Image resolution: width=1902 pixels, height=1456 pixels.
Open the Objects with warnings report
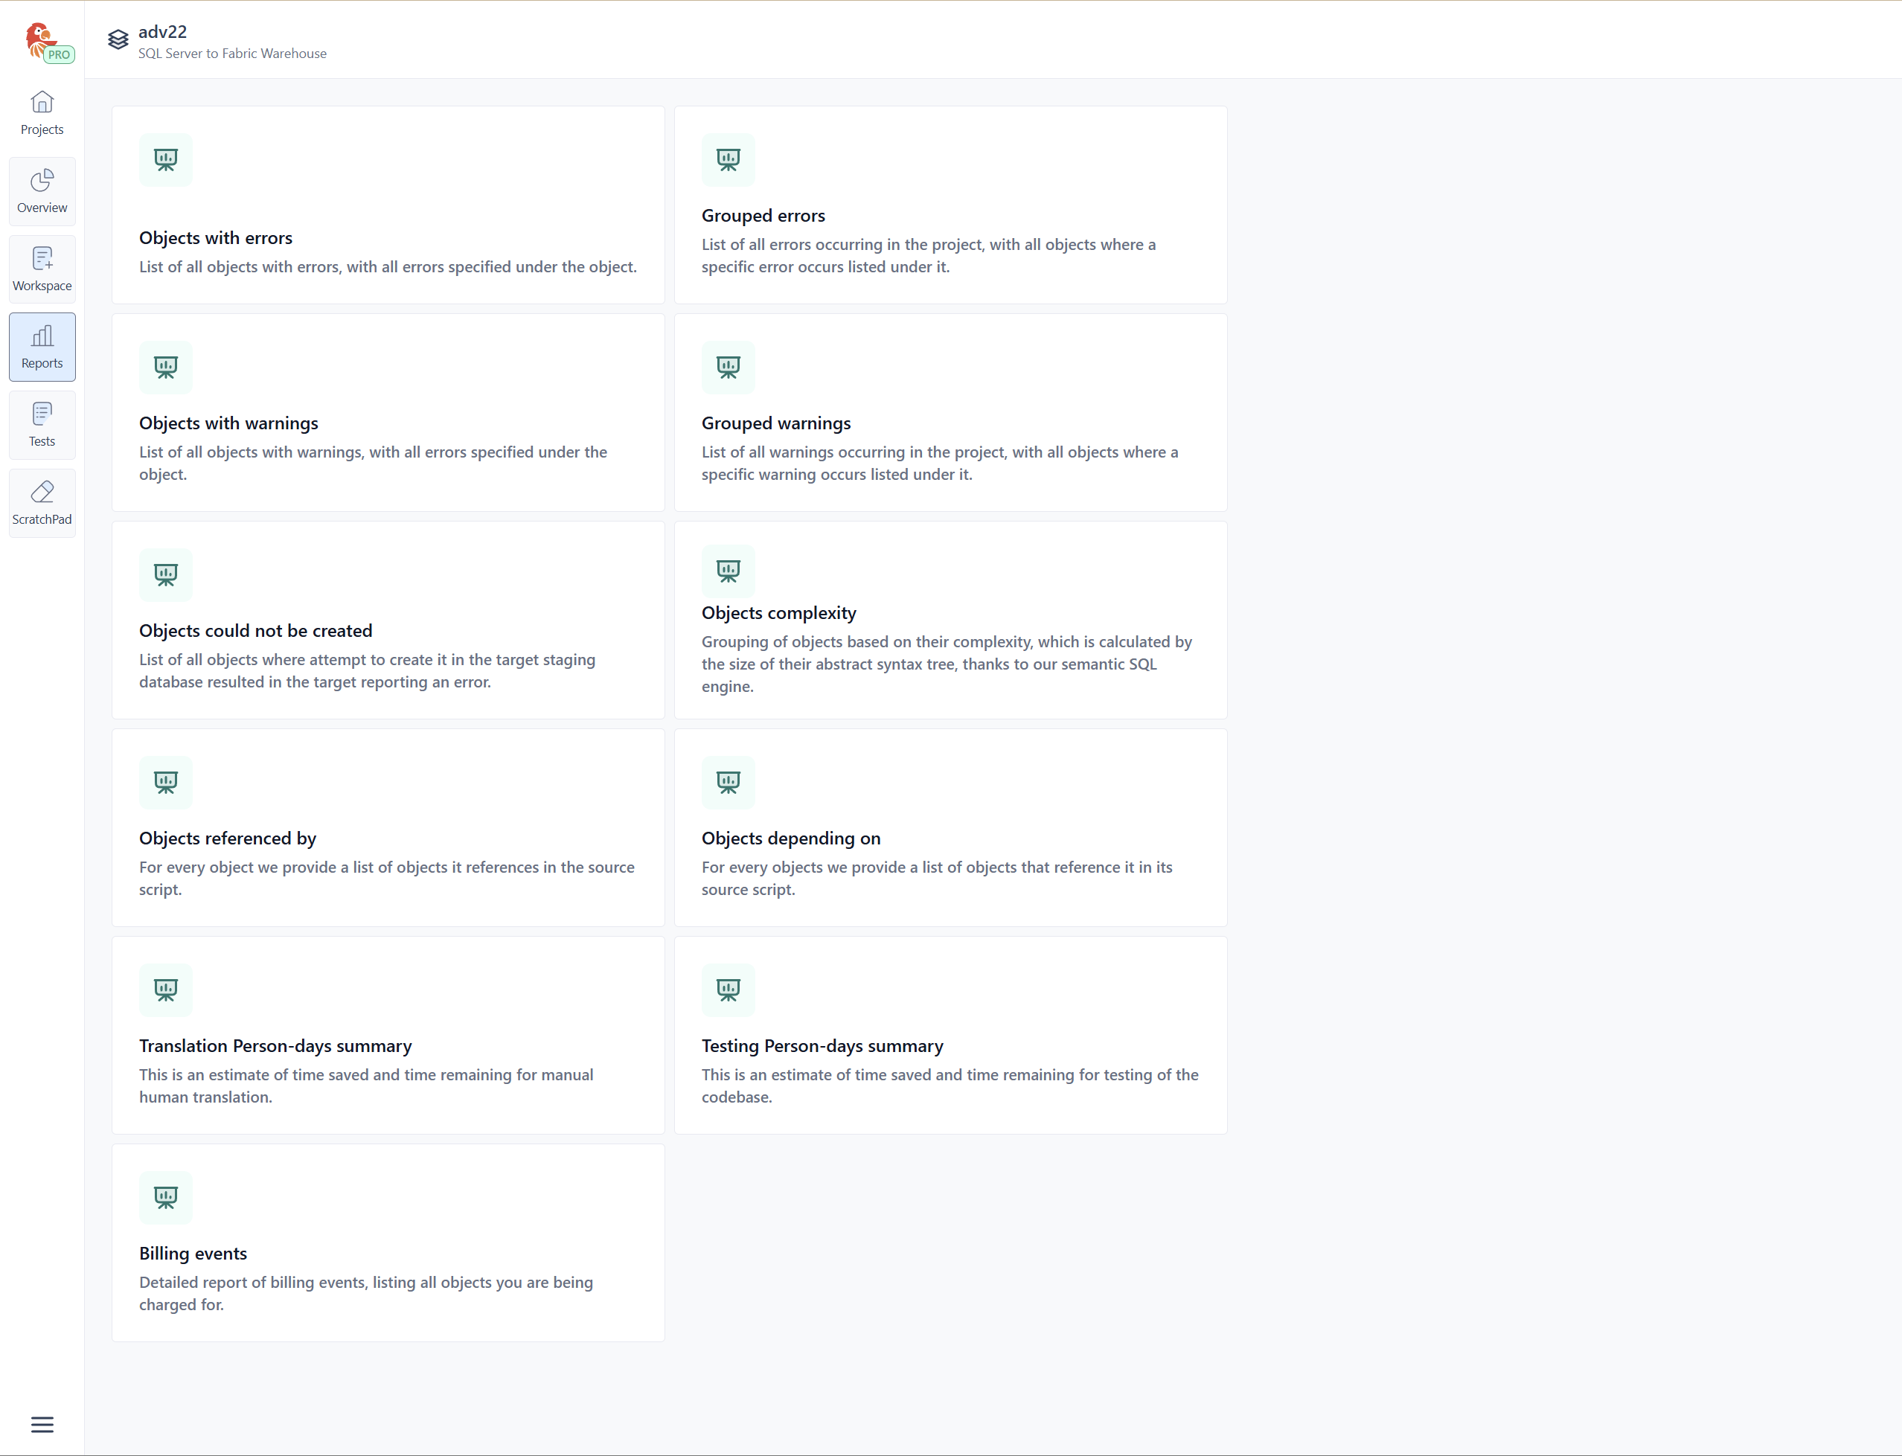click(228, 423)
